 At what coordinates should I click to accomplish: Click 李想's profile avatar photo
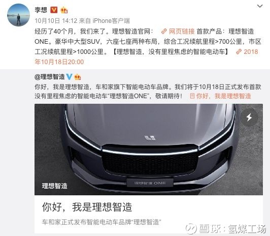point(18,15)
